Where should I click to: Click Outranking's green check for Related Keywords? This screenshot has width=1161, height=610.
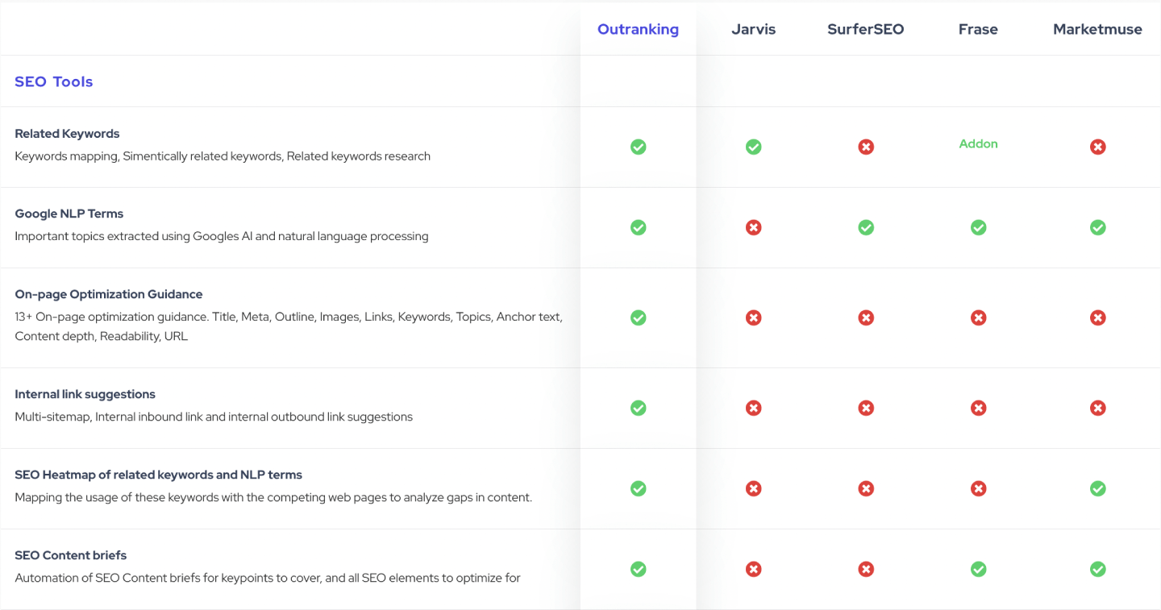click(638, 147)
